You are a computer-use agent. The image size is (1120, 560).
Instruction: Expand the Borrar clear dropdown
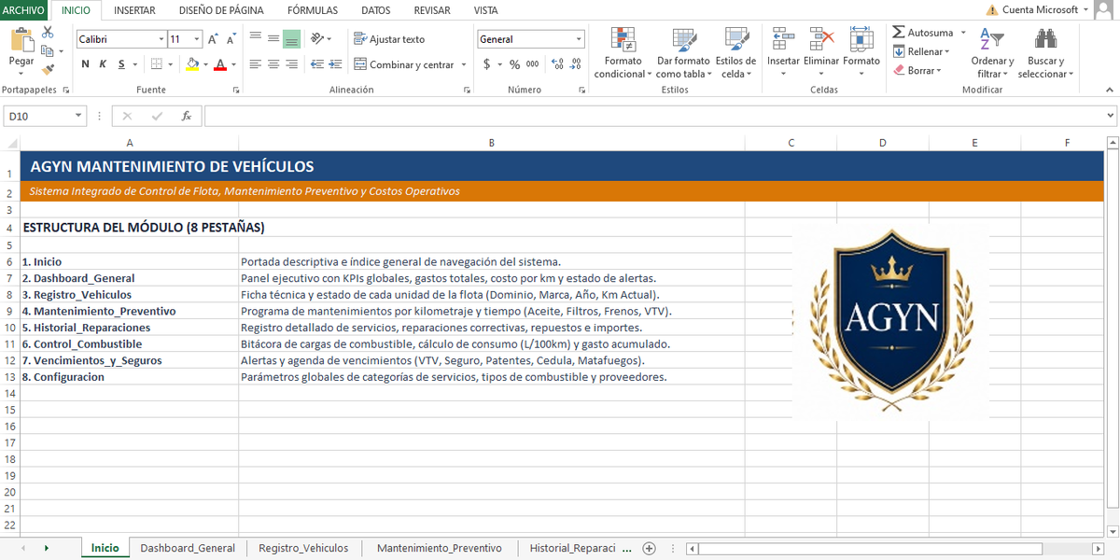(939, 70)
